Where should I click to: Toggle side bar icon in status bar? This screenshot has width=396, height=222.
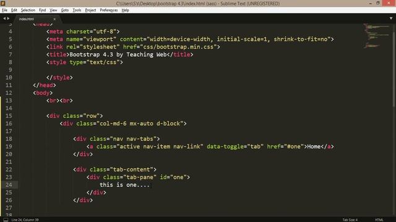(x=6, y=220)
